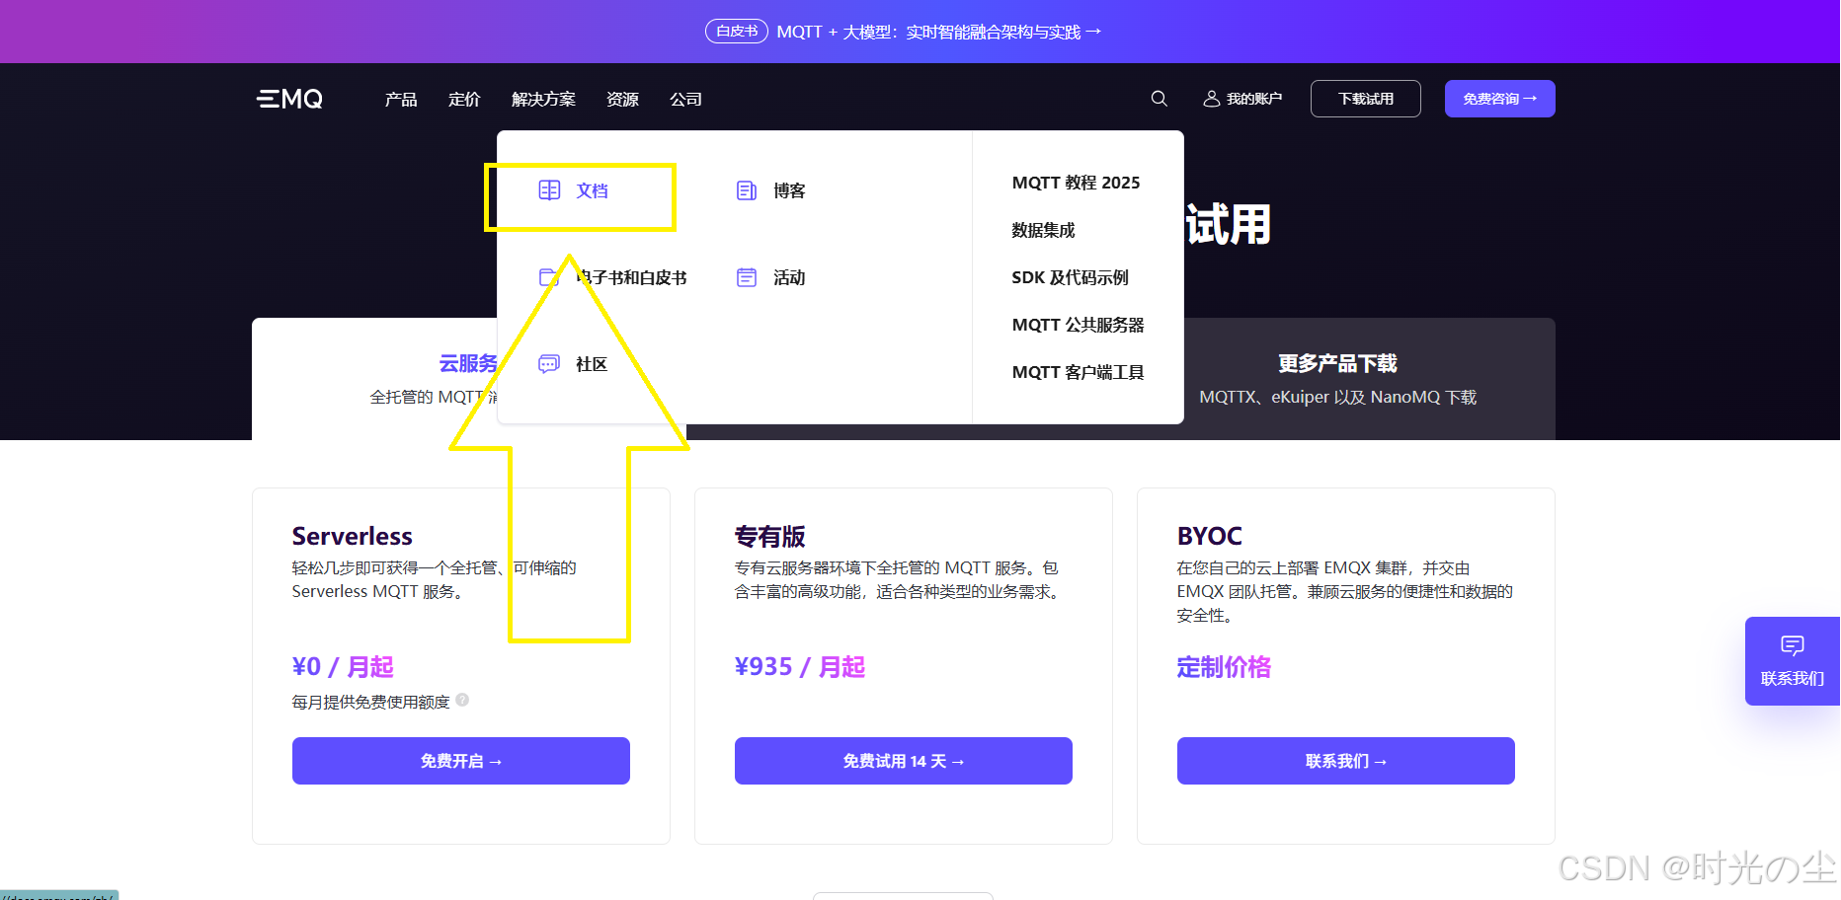Click the 社区 chat bubble icon
This screenshot has height=900, width=1841.
(549, 364)
